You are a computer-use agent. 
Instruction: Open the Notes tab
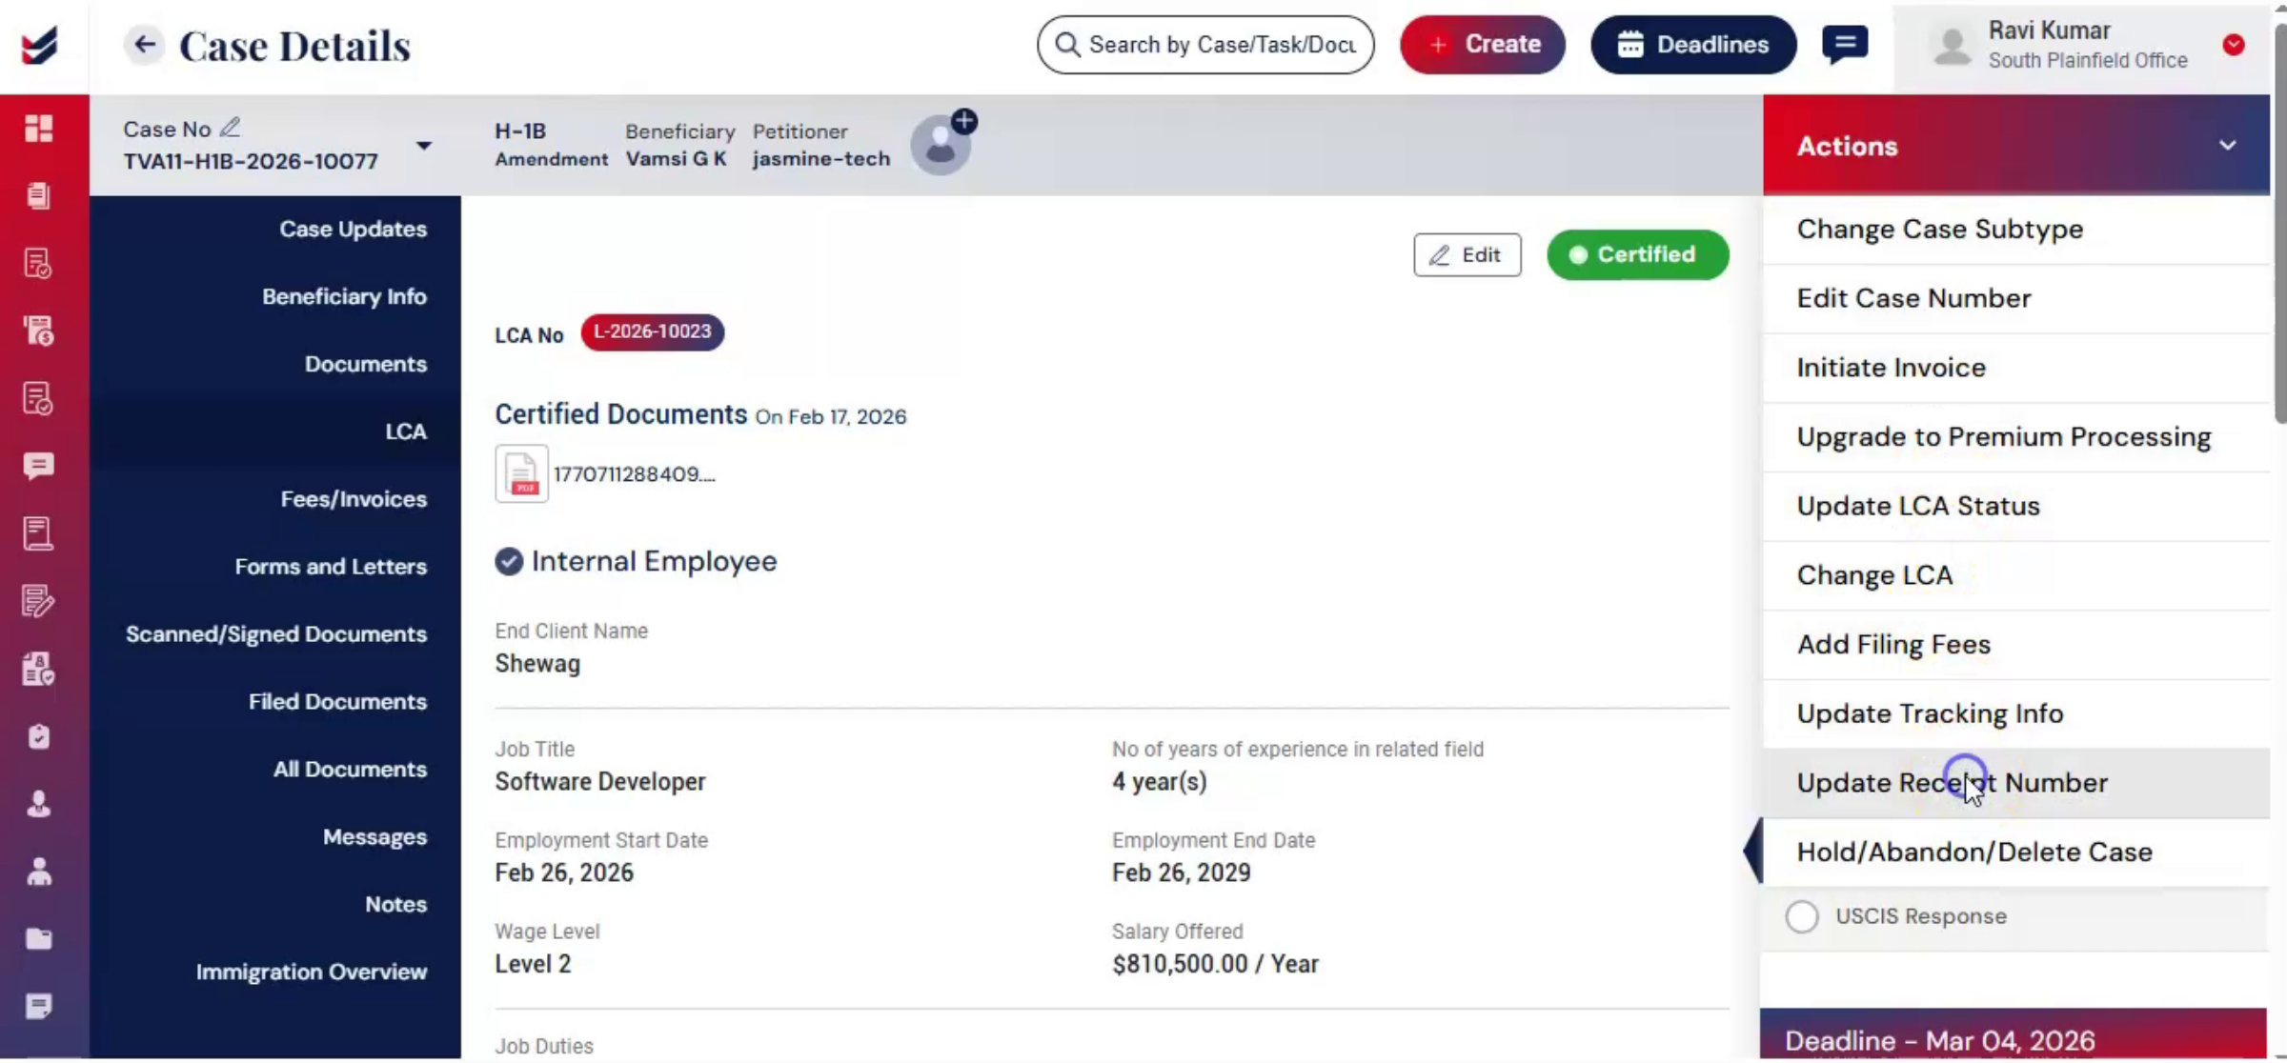[395, 905]
